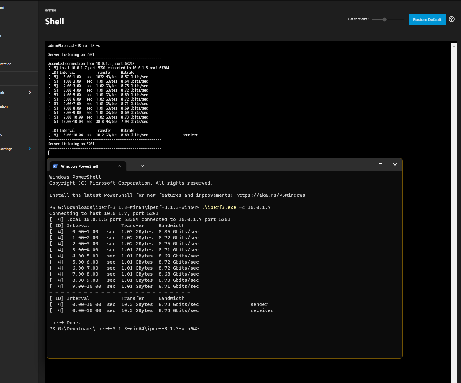This screenshot has height=383, width=461.
Task: Click the 'iperf Done.' line
Action: (65, 323)
